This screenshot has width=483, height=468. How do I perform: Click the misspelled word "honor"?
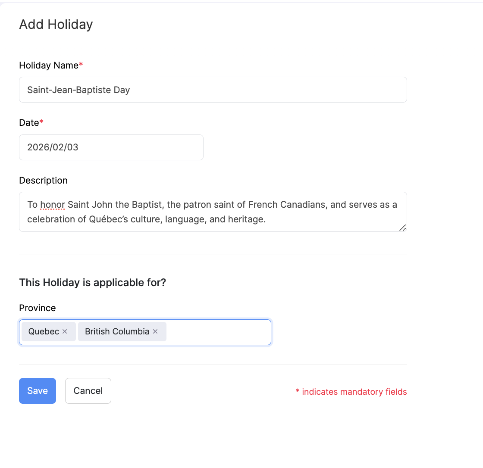52,205
